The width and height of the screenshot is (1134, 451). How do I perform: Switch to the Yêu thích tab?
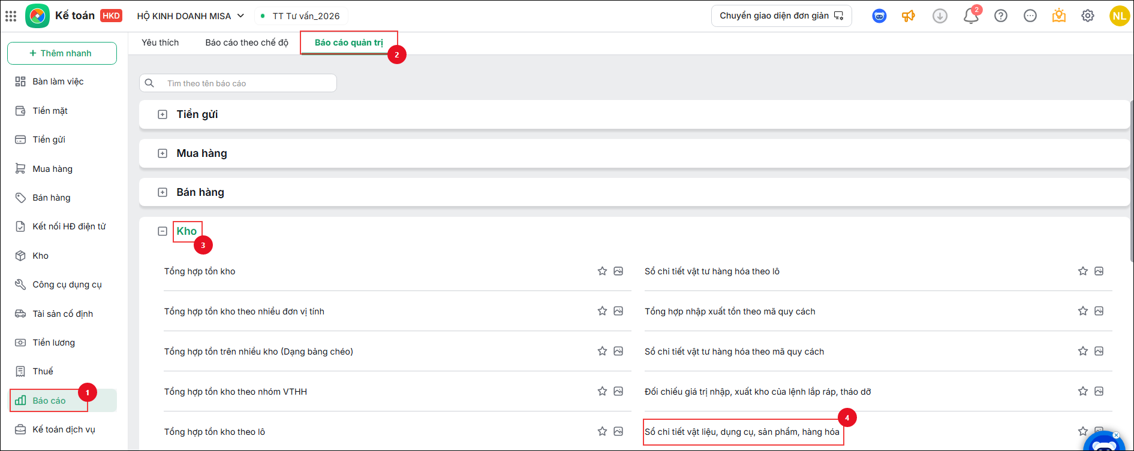point(160,43)
